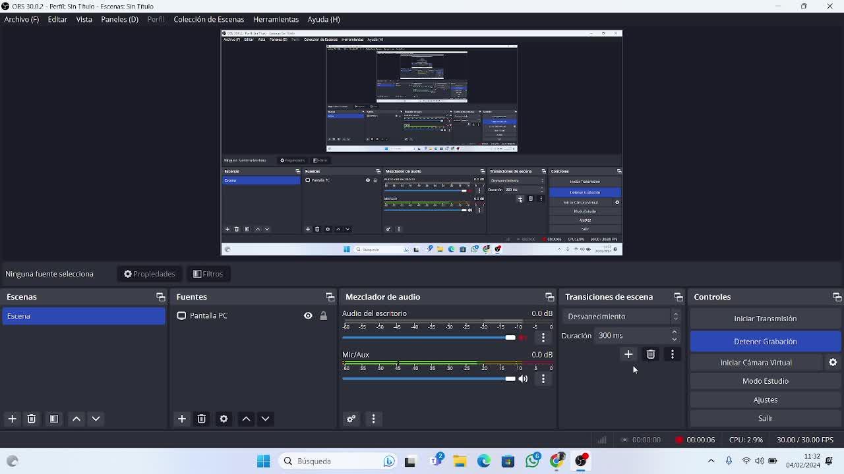This screenshot has height=474, width=844.
Task: Show hidden system tray icons
Action: pyautogui.click(x=711, y=461)
